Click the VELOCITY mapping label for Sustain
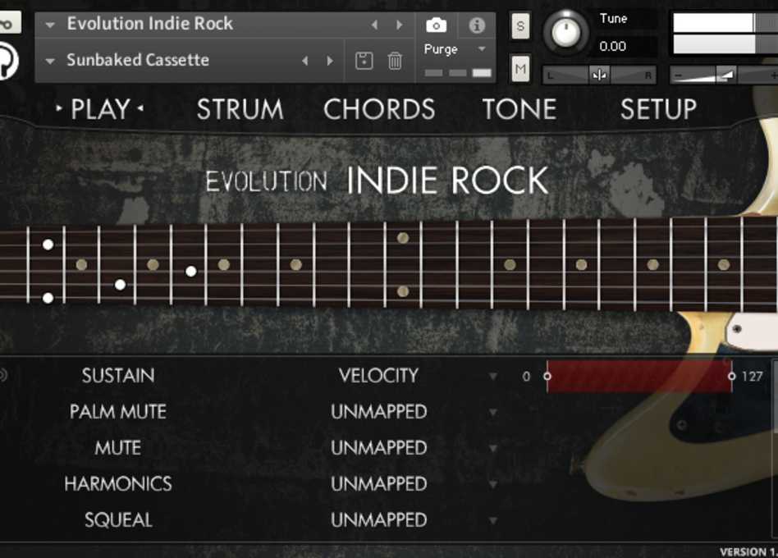 379,376
